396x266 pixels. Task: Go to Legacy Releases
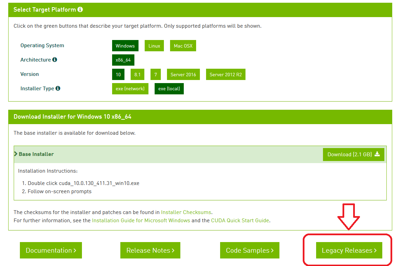click(x=349, y=250)
